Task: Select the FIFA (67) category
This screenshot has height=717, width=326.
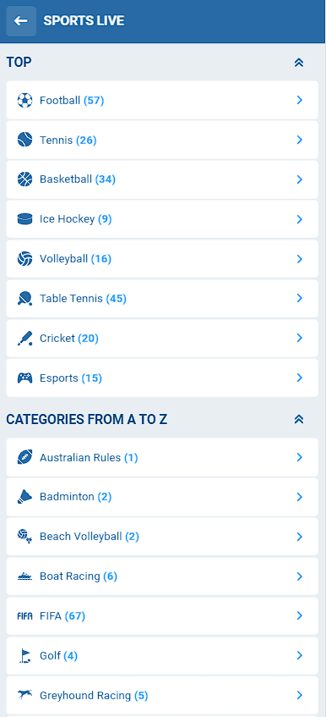Action: 162,616
